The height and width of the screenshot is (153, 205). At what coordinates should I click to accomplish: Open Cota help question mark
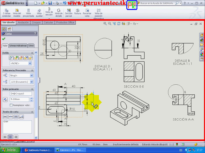point(35,34)
